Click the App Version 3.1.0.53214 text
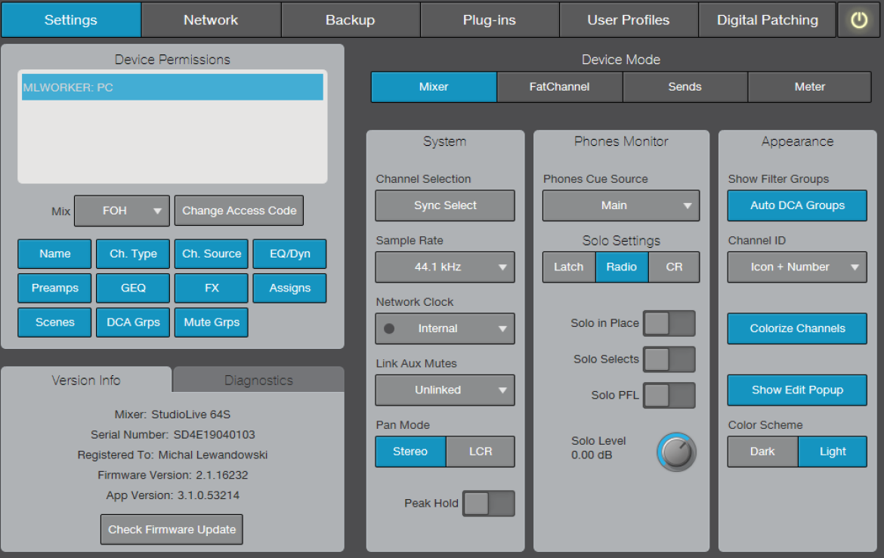 (x=172, y=495)
